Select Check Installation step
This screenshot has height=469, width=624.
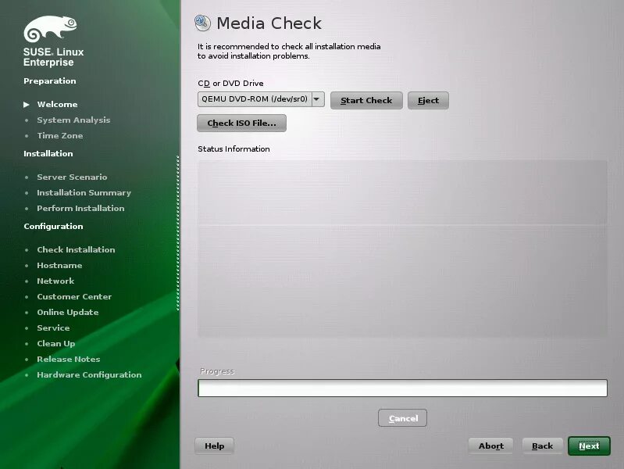(76, 250)
